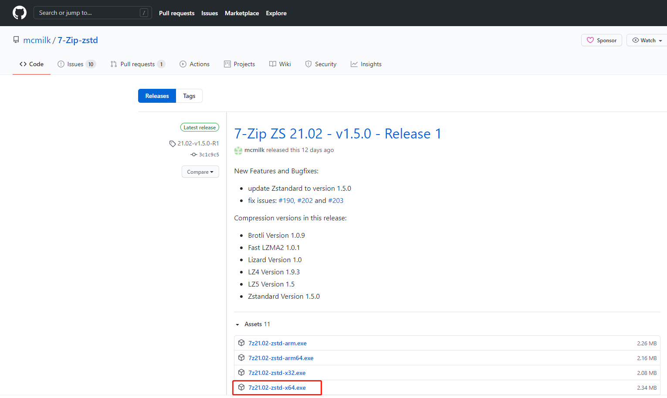Select the Actions play icon

(183, 64)
